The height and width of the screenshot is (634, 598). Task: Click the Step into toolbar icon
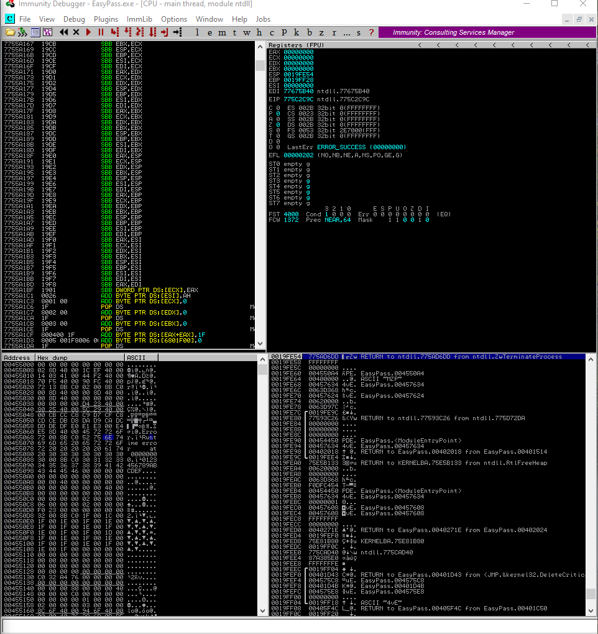(x=115, y=32)
